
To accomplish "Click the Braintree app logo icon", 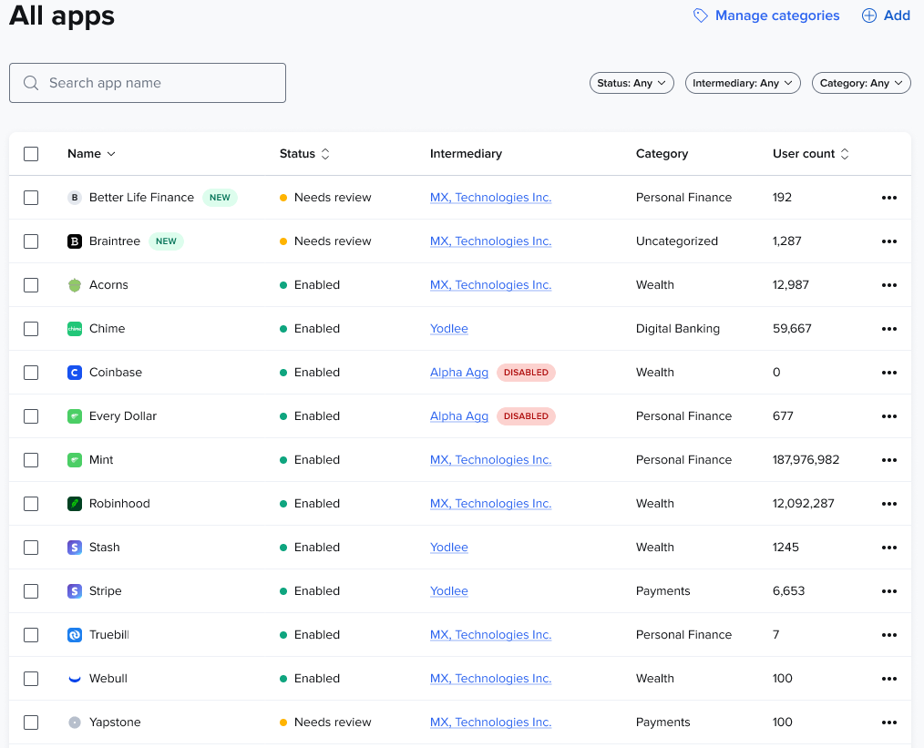I will point(75,241).
